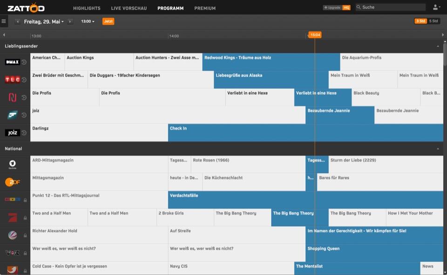Open the date dropdown Freitag, 29. Mai

tap(44, 22)
